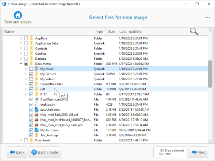Image resolution: width=215 pixels, height=161 pixels.
Task: Click the scroll down arrow
Action: [x=210, y=141]
